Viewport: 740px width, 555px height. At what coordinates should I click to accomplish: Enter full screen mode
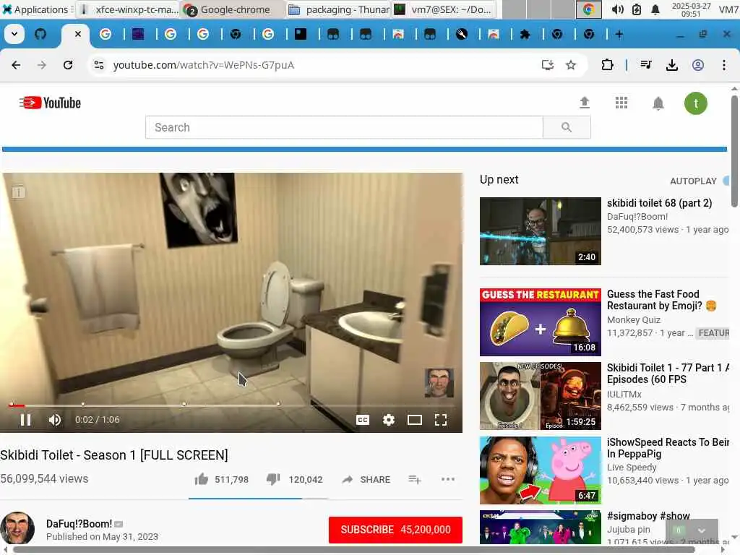441,420
